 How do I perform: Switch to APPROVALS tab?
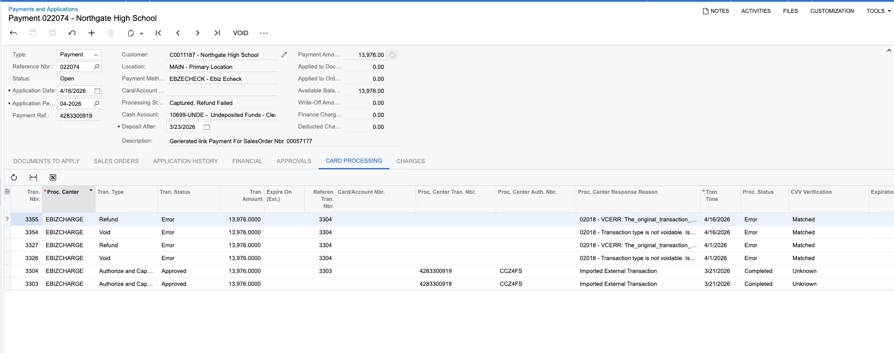294,161
